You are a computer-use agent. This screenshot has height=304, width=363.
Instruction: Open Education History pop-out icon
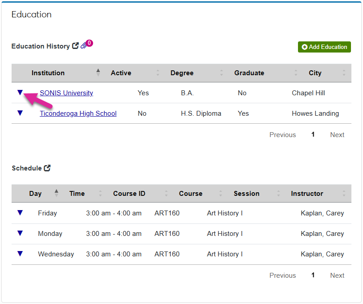pos(75,46)
